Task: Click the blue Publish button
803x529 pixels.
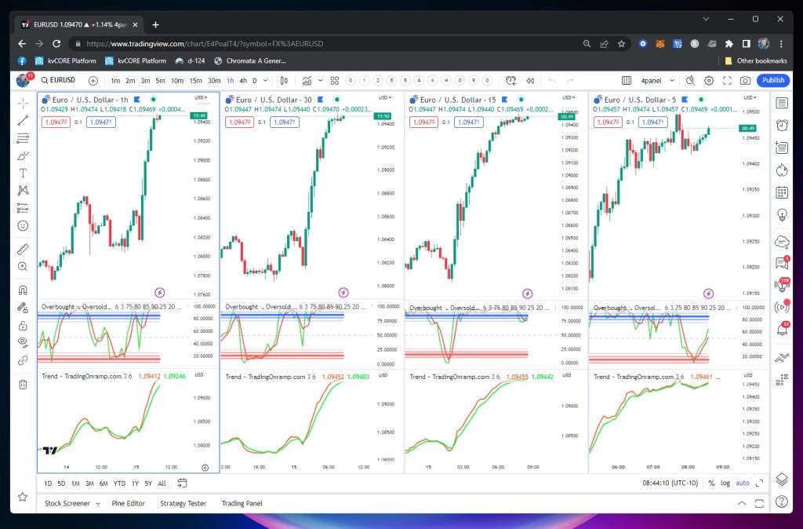Action: (x=772, y=80)
